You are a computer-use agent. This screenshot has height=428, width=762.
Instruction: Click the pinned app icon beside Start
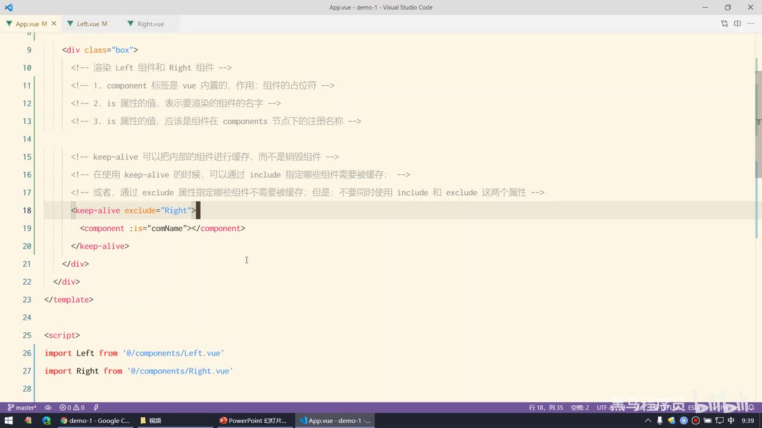click(x=27, y=420)
